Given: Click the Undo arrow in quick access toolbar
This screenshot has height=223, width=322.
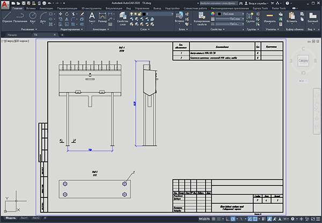Looking at the screenshot, I should (x=49, y=3).
